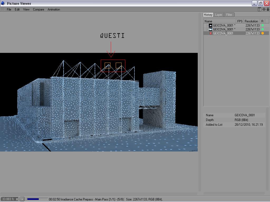Switch to the History tab
270x202 pixels.
[208, 15]
